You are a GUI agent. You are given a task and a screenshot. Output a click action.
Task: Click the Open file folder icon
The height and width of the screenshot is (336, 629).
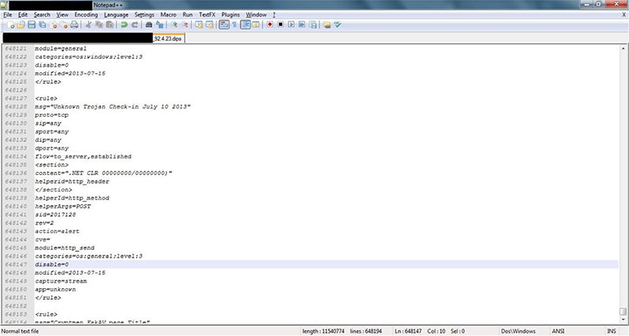tap(21, 25)
